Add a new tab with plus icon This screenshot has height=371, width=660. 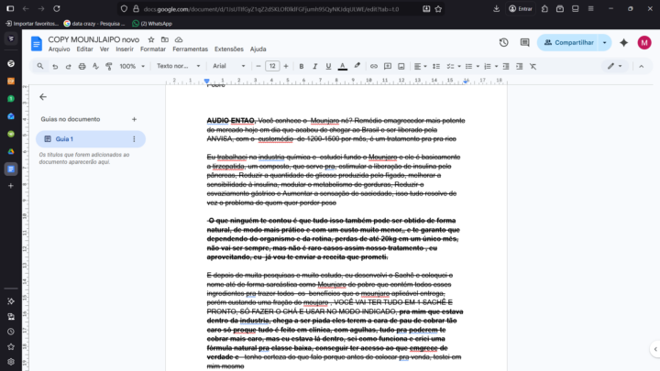134,119
